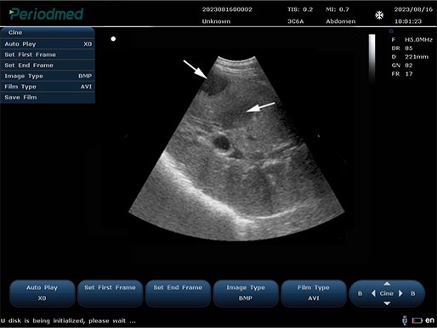Open Image Type BMP menu option
The width and height of the screenshot is (437, 328).
point(48,76)
